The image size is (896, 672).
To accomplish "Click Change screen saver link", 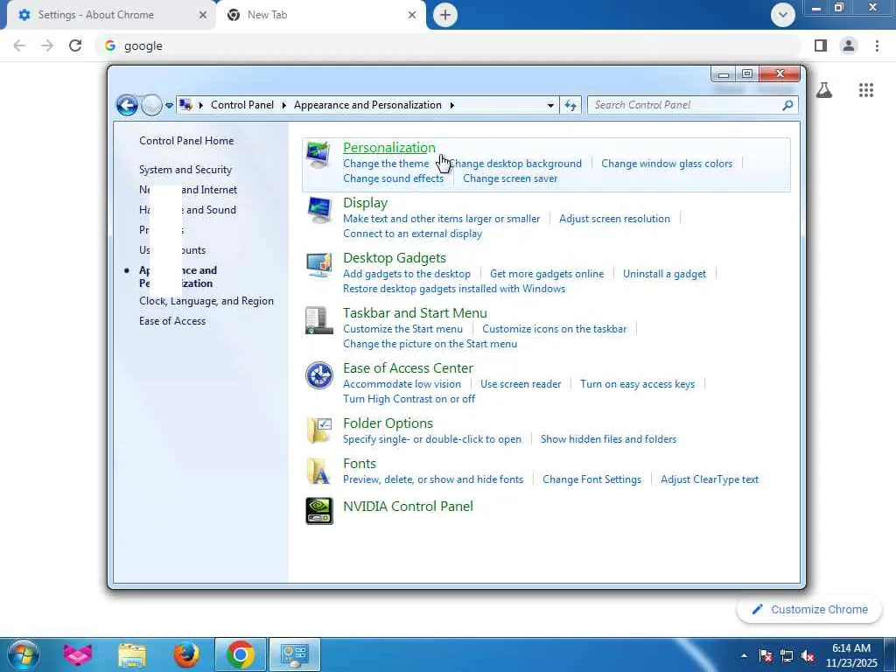I will (x=510, y=178).
